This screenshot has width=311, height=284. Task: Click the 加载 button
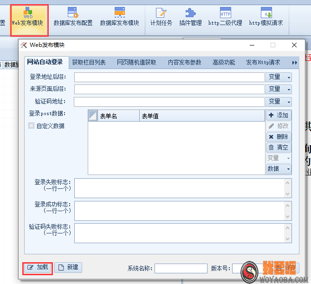point(38,268)
